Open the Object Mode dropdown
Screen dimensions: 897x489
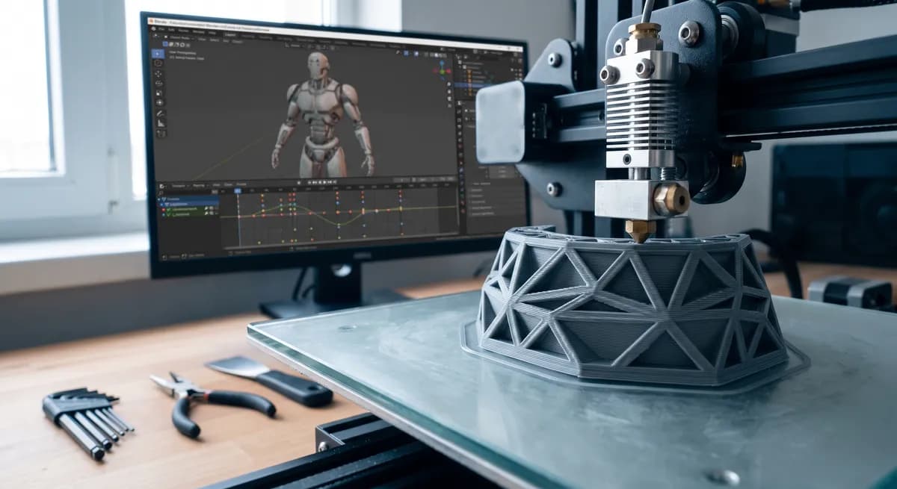click(181, 38)
